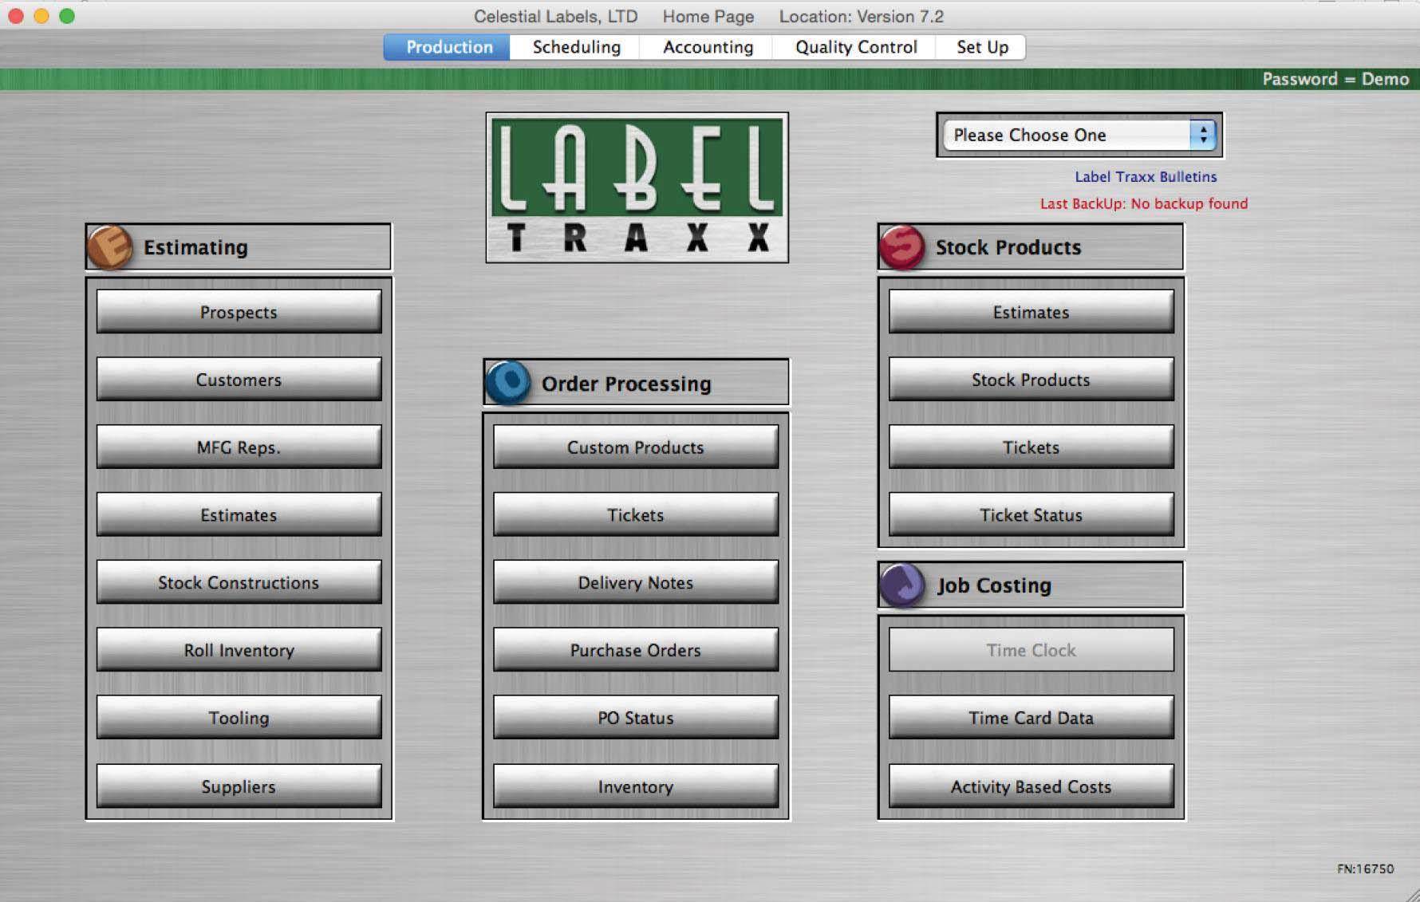Open Ticket Status
Image resolution: width=1420 pixels, height=902 pixels.
tap(1031, 515)
